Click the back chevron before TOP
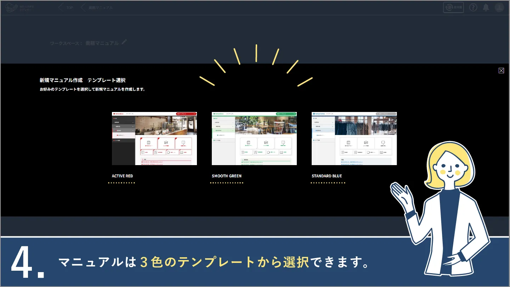510x287 pixels. click(x=61, y=7)
